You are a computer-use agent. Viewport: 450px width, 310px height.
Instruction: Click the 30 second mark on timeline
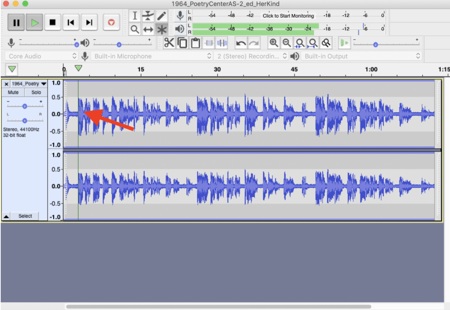(x=217, y=69)
